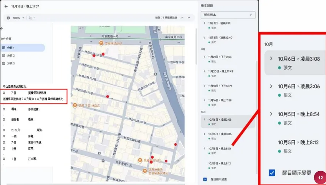Select version 11月16日，晚上7:58 text
The height and width of the screenshot is (185, 326).
pyautogui.click(x=220, y=100)
